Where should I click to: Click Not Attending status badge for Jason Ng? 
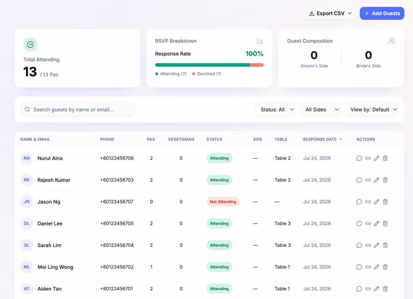coord(223,202)
